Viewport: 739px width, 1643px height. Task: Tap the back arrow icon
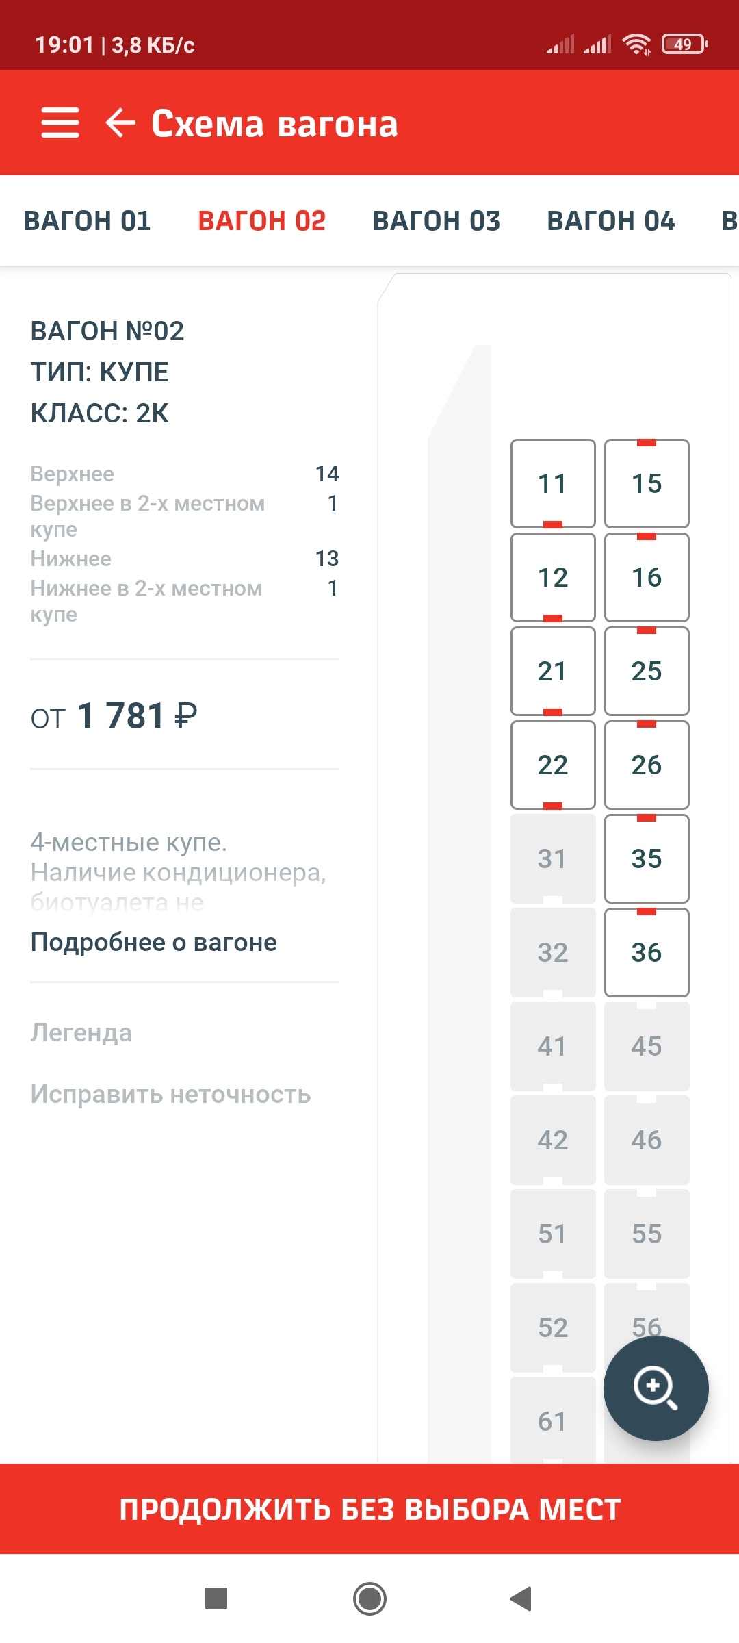click(x=120, y=123)
